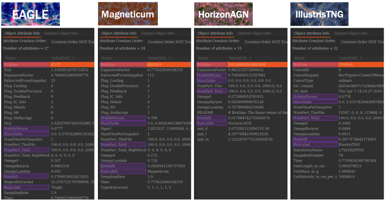386x201 pixels.
Task: Select HubbleParam 0.6777 row in EAGLE
Action: pyautogui.click(x=49, y=128)
